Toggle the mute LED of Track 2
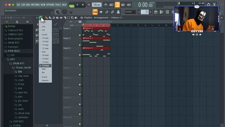This screenshot has width=225, height=127. tap(80, 45)
